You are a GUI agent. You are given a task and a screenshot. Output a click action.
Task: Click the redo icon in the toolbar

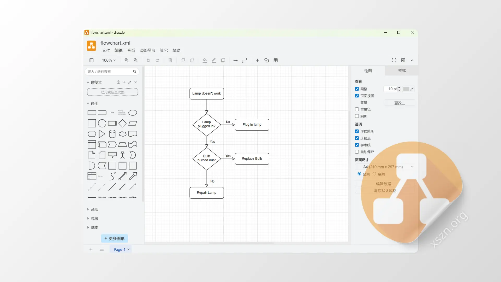point(157,60)
